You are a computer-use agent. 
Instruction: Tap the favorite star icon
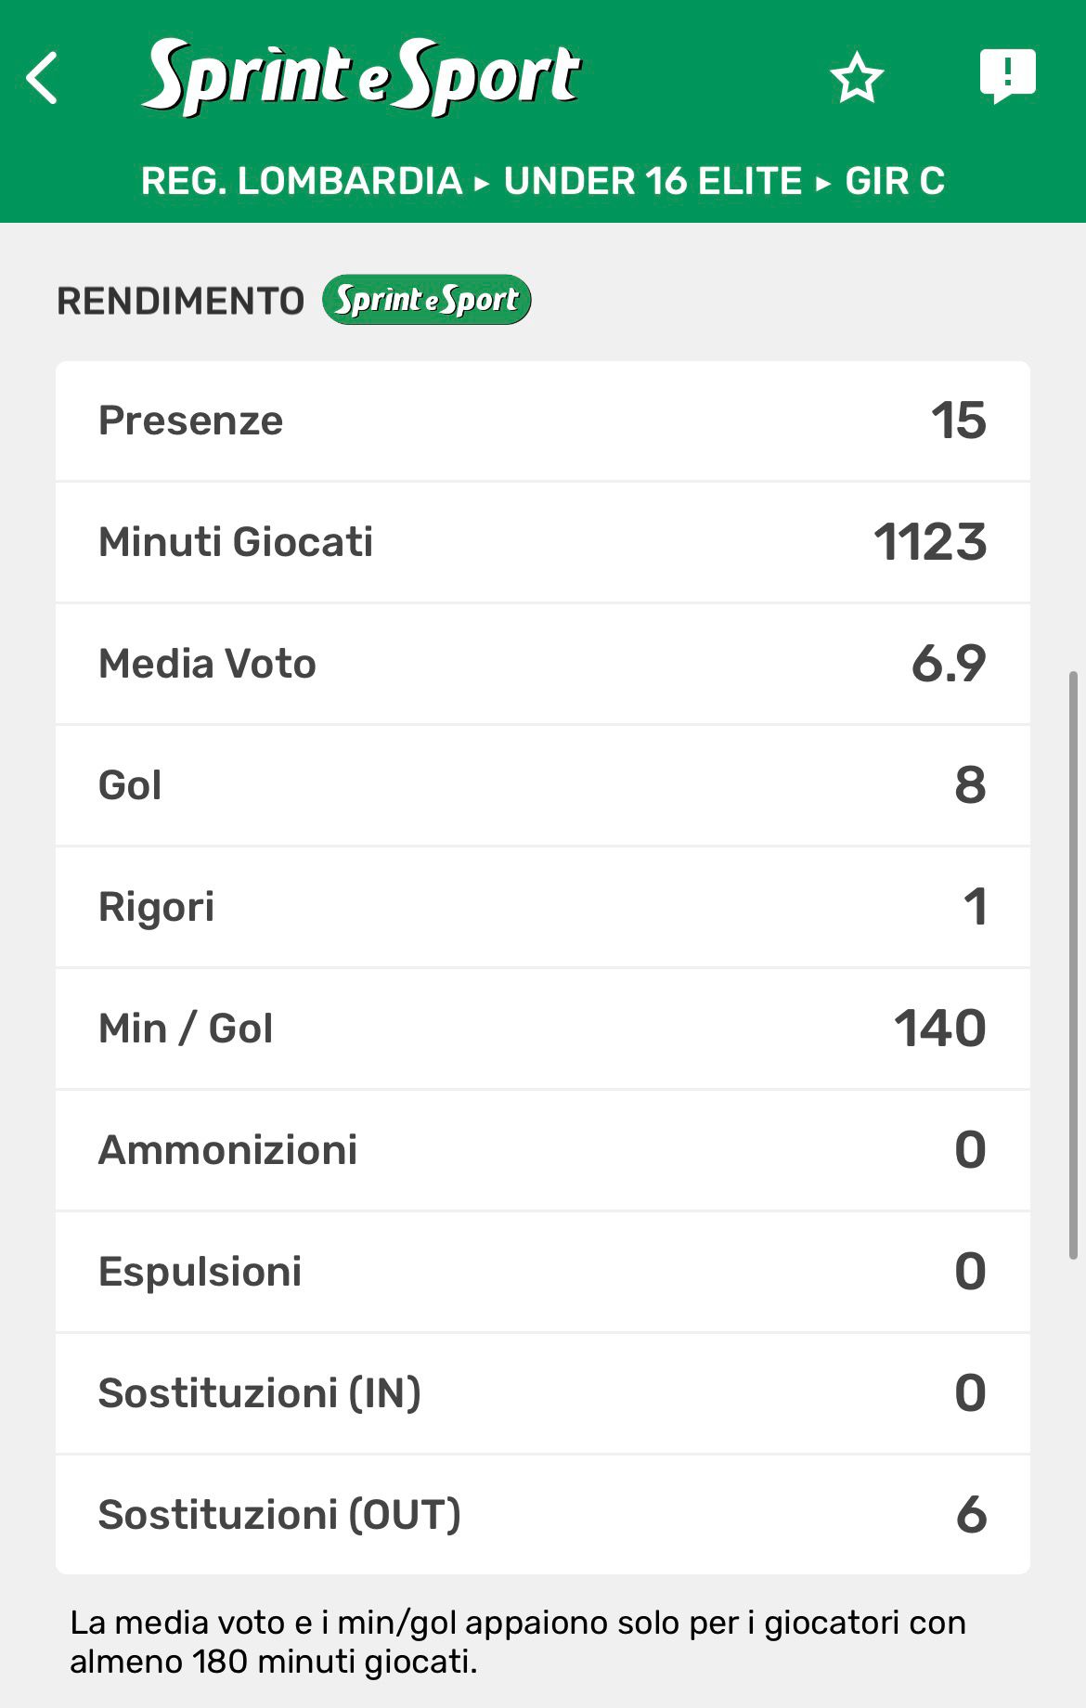856,78
